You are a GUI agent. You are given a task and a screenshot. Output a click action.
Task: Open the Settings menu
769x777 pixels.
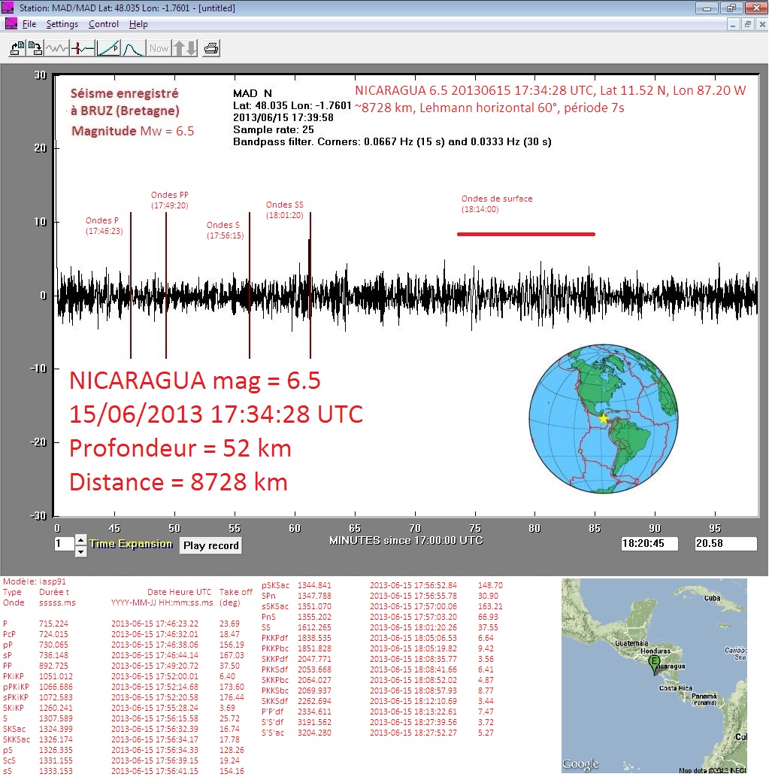(62, 24)
